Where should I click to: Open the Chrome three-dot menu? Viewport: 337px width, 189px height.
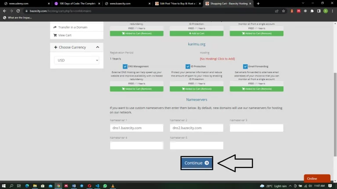(332, 11)
